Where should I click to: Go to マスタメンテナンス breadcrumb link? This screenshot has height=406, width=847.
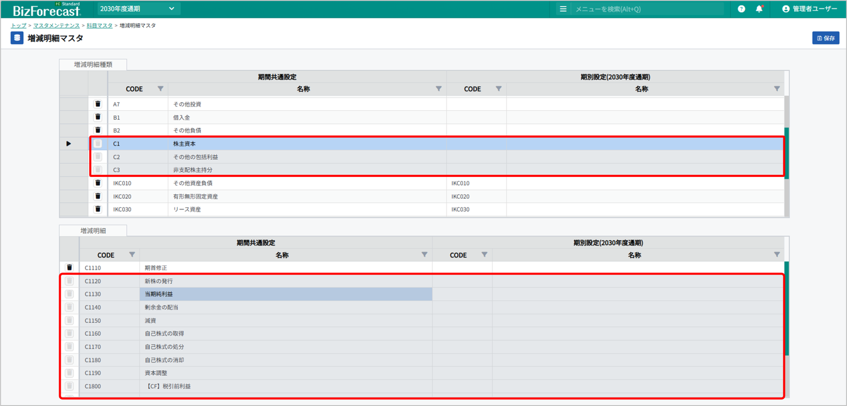click(56, 26)
